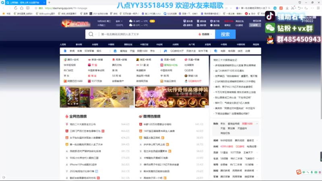
Task: Open 京东 in the 购物 sidebar row
Action: [x=223, y=124]
